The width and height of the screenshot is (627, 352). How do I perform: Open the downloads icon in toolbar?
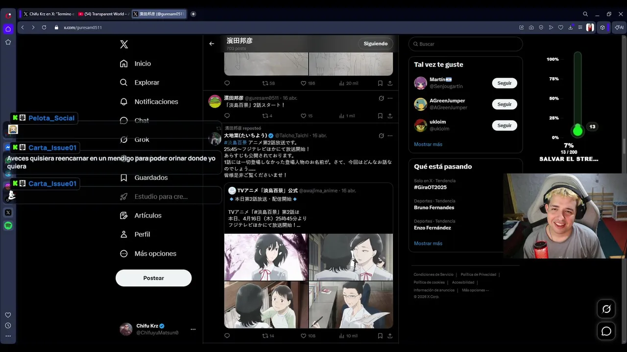(571, 27)
